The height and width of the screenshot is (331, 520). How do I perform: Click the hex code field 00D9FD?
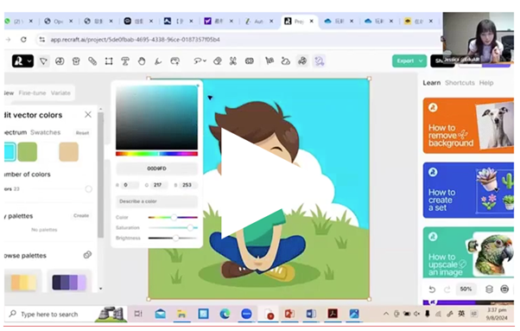(156, 169)
